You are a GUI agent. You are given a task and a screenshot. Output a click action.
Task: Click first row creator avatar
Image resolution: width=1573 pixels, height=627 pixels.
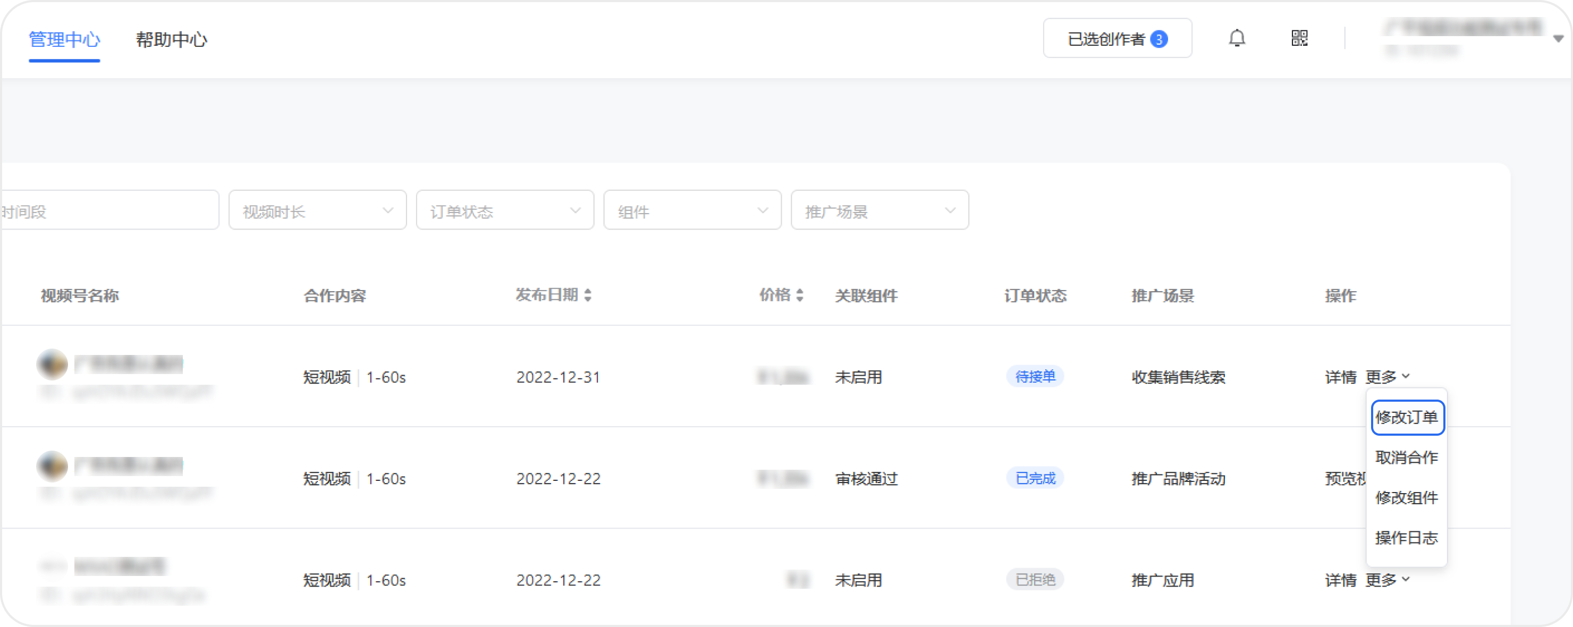pos(53,365)
